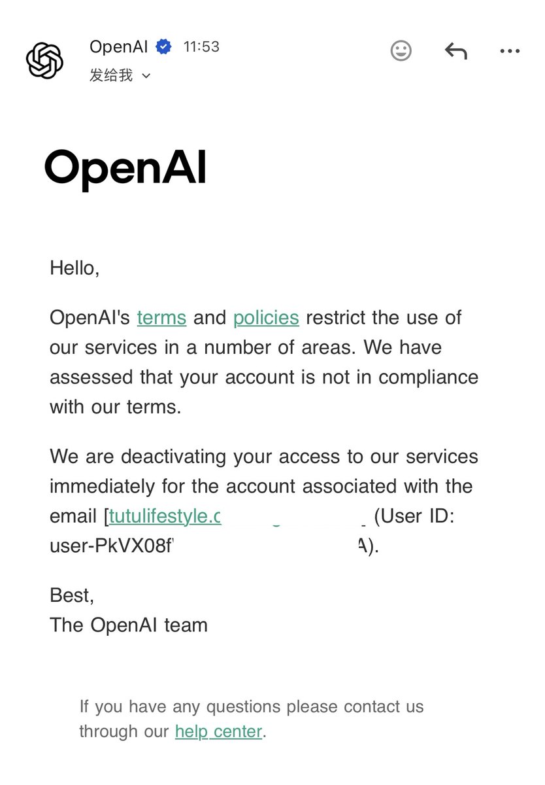
Task: Select the sender name OpenAI
Action: [x=120, y=46]
